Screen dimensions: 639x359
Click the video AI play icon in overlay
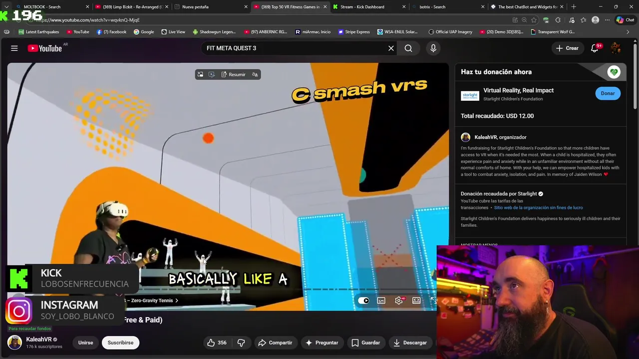click(212, 74)
